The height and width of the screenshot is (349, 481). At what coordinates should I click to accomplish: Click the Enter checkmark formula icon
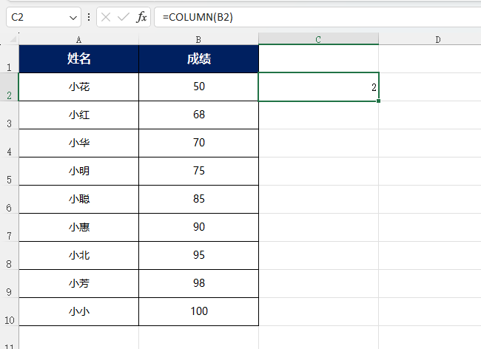(124, 17)
